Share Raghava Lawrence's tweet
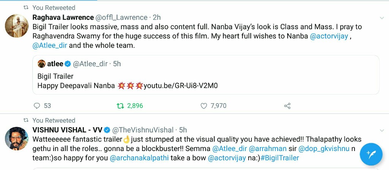Viewport: 389px width, 170px height. pyautogui.click(x=288, y=105)
